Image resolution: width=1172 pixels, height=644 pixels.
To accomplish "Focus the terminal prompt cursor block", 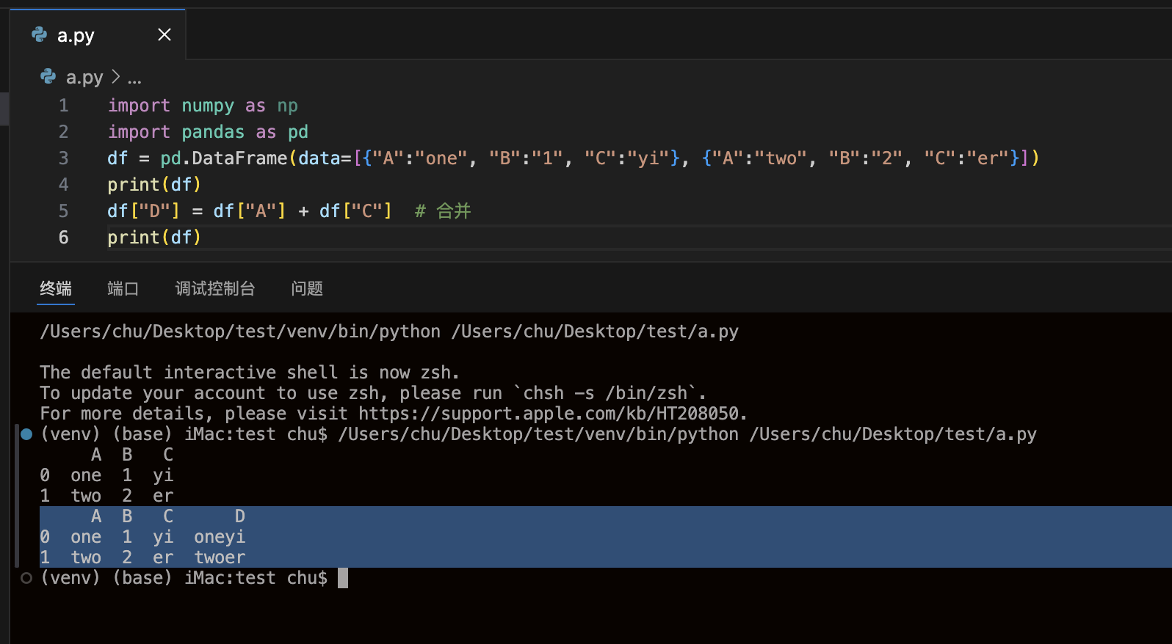I will (343, 578).
